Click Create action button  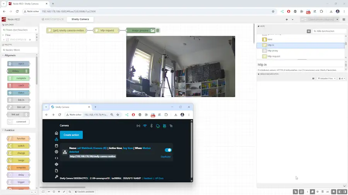71,135
